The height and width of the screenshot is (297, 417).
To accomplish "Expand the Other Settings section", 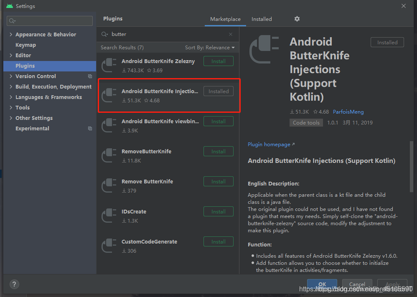I will point(11,118).
